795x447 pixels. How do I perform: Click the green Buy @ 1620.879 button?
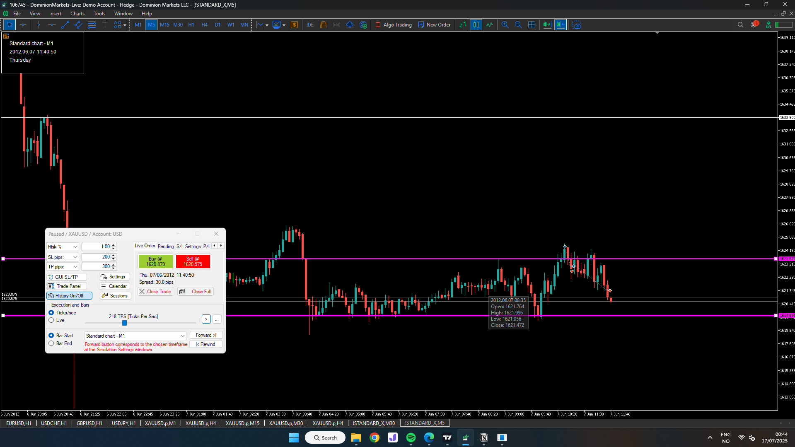point(155,261)
